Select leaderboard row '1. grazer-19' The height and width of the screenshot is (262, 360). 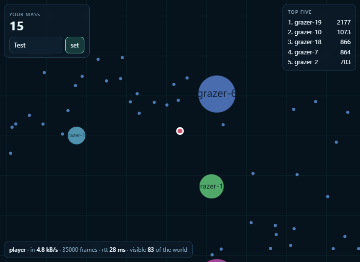click(319, 22)
